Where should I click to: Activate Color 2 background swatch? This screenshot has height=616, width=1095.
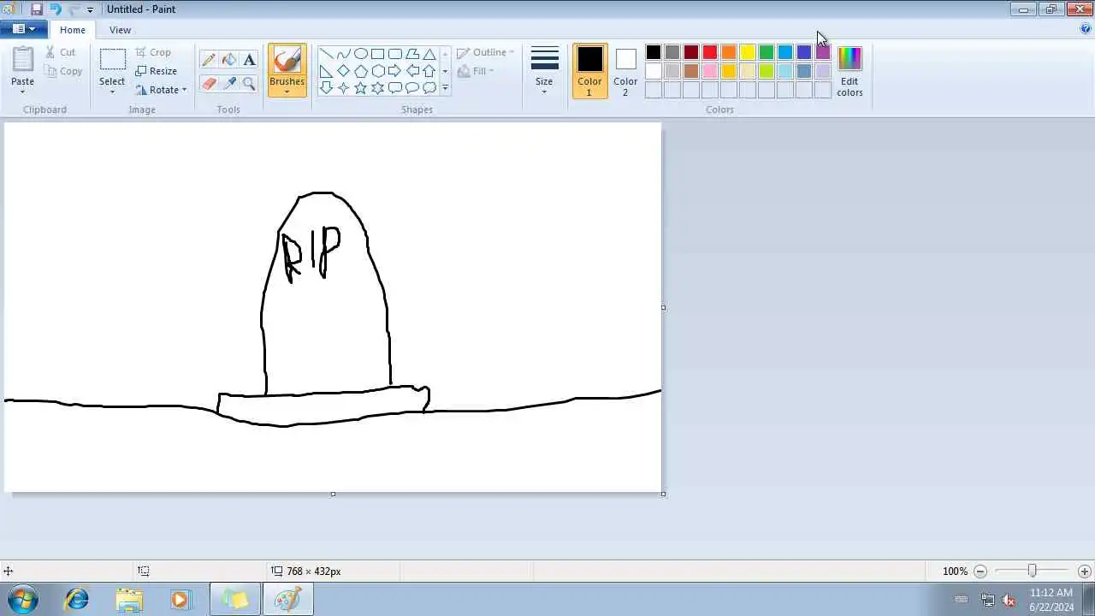[x=625, y=70]
